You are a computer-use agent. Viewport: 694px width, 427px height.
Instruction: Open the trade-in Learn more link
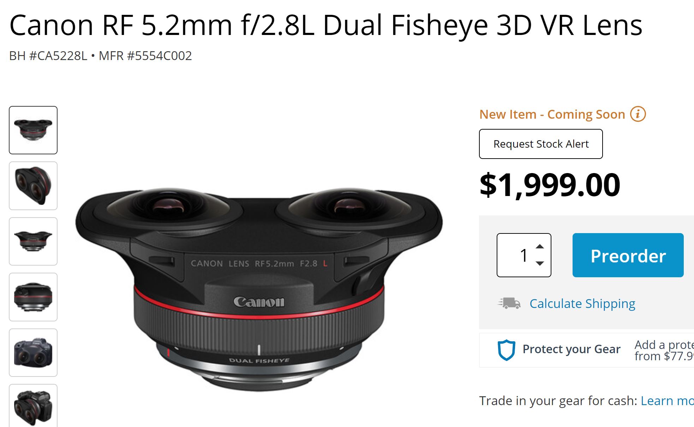(667, 401)
